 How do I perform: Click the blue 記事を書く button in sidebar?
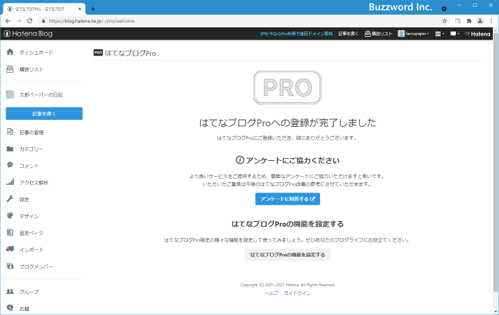pos(45,114)
